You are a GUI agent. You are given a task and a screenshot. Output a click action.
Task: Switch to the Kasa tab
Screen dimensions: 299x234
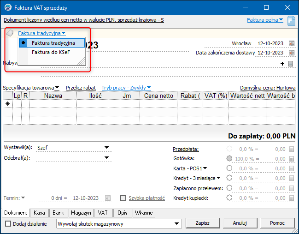point(39,213)
